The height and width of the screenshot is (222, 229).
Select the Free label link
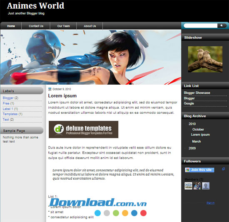(6, 103)
